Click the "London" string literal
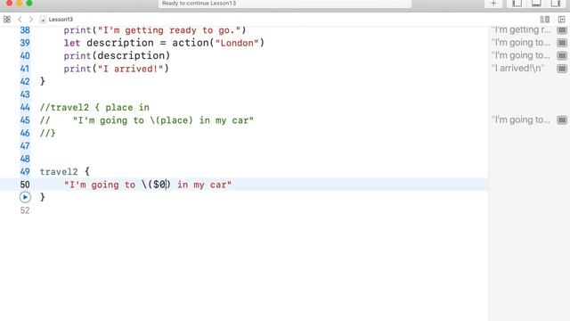 click(237, 43)
